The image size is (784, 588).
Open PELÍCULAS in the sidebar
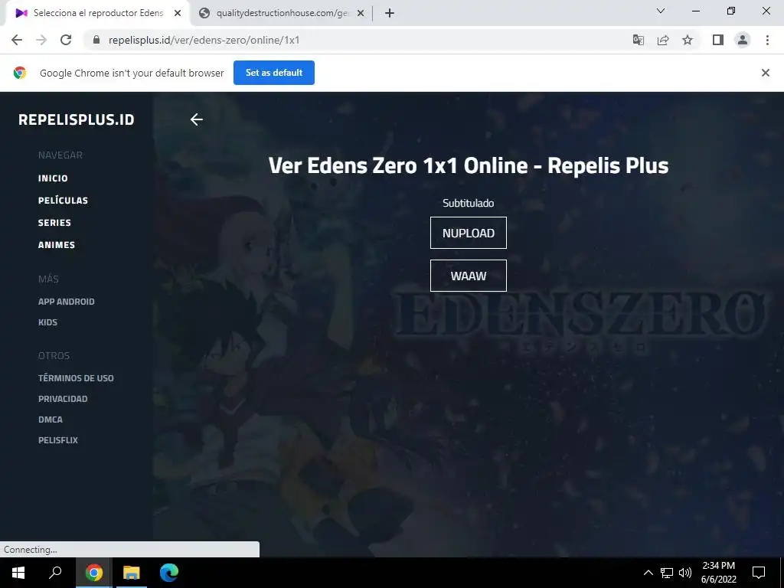pyautogui.click(x=63, y=200)
